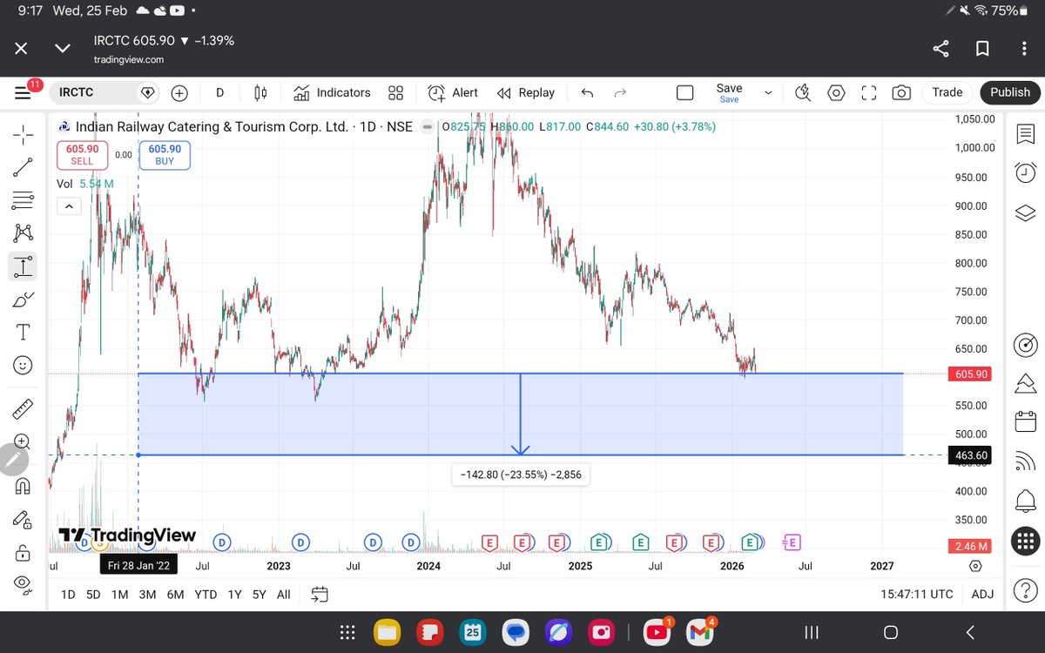Select the brush drawing tool

tap(23, 300)
